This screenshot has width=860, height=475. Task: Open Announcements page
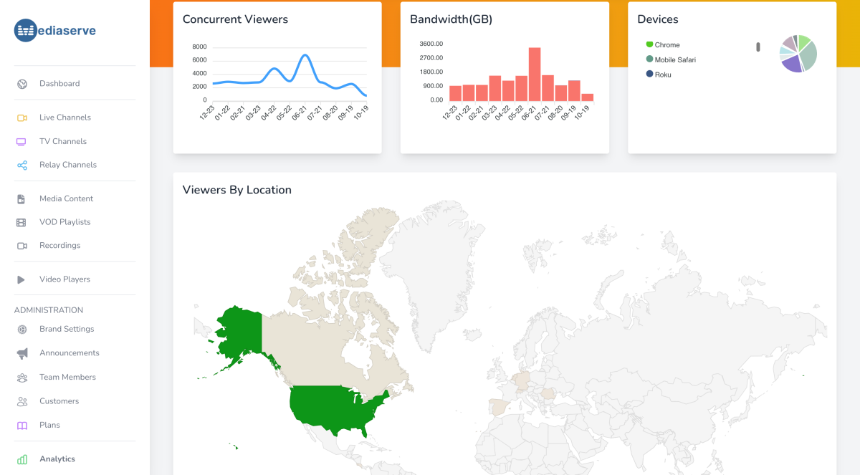[x=70, y=353]
